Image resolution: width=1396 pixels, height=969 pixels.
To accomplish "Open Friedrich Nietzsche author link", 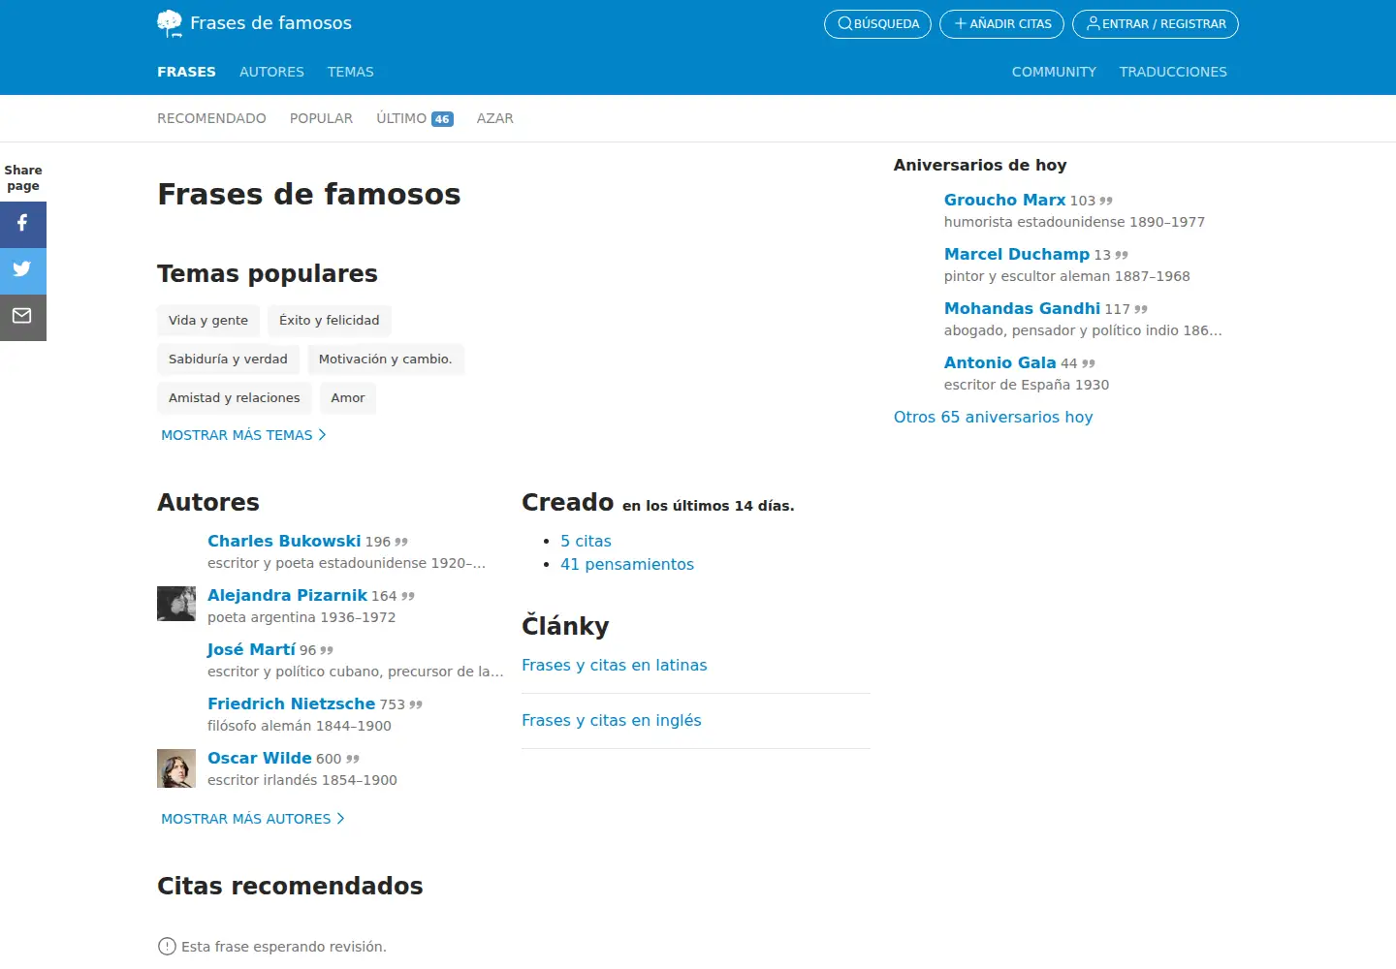I will tap(291, 703).
